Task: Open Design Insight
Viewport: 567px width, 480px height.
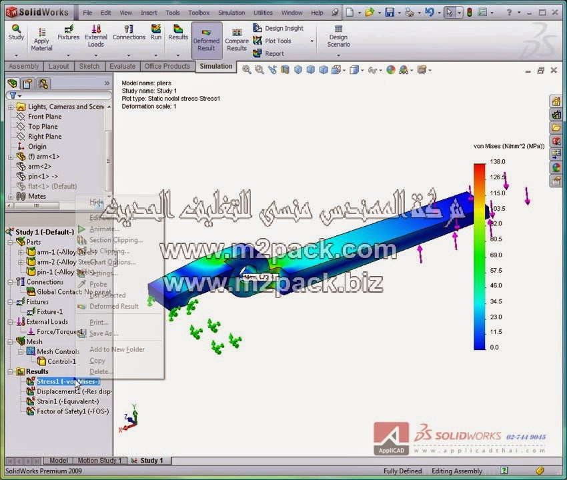Action: click(278, 28)
